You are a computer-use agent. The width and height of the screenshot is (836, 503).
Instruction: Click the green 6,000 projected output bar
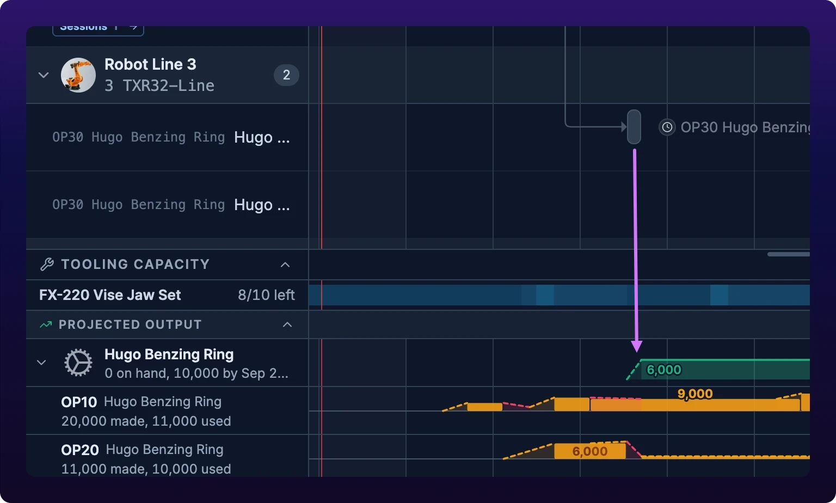coord(725,370)
